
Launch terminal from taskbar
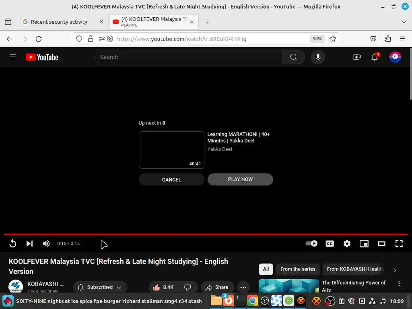(240, 301)
